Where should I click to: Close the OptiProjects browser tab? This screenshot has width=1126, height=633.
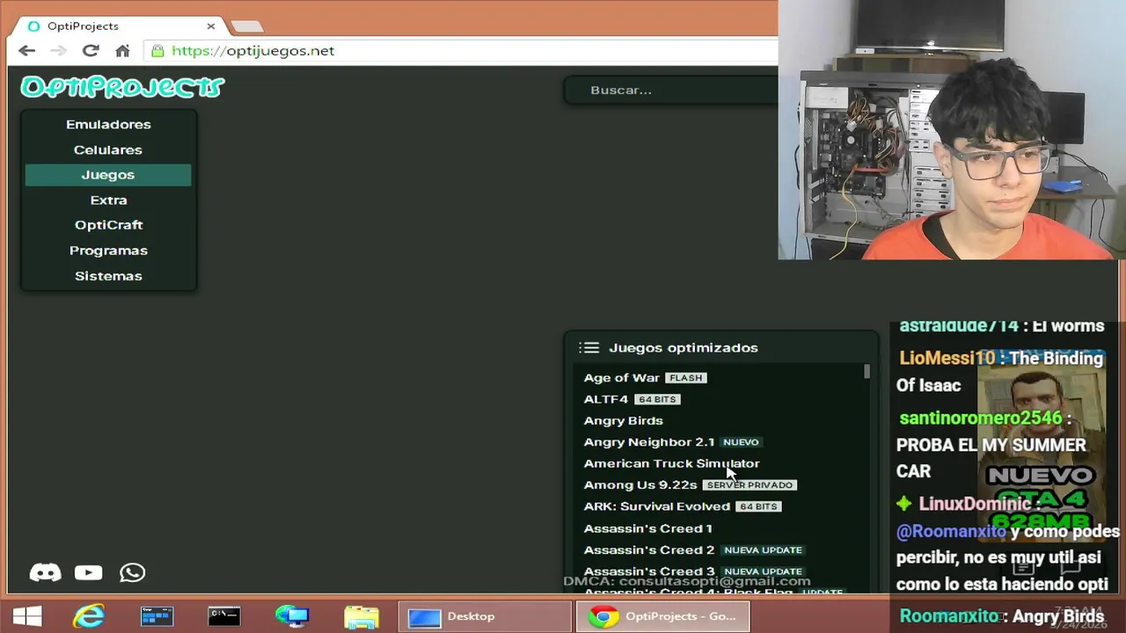point(210,26)
